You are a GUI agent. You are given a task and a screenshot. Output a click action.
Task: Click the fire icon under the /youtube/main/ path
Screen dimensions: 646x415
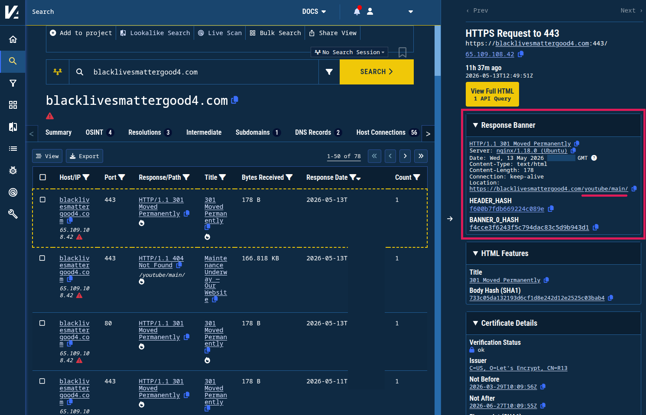click(142, 282)
